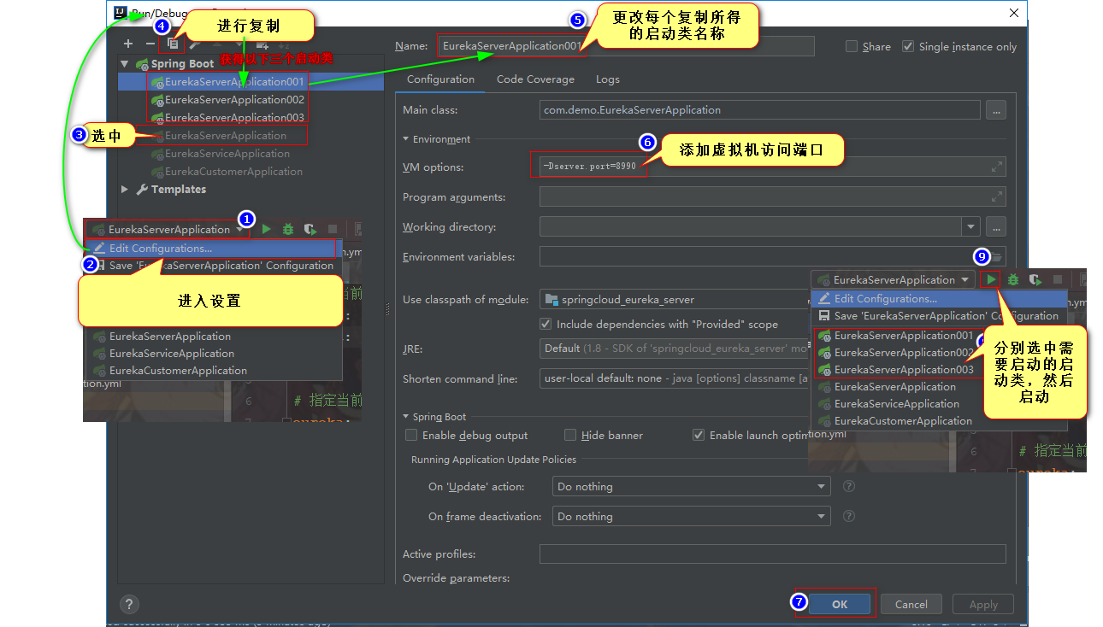
Task: Click into the VM options field
Action: [x=773, y=167]
